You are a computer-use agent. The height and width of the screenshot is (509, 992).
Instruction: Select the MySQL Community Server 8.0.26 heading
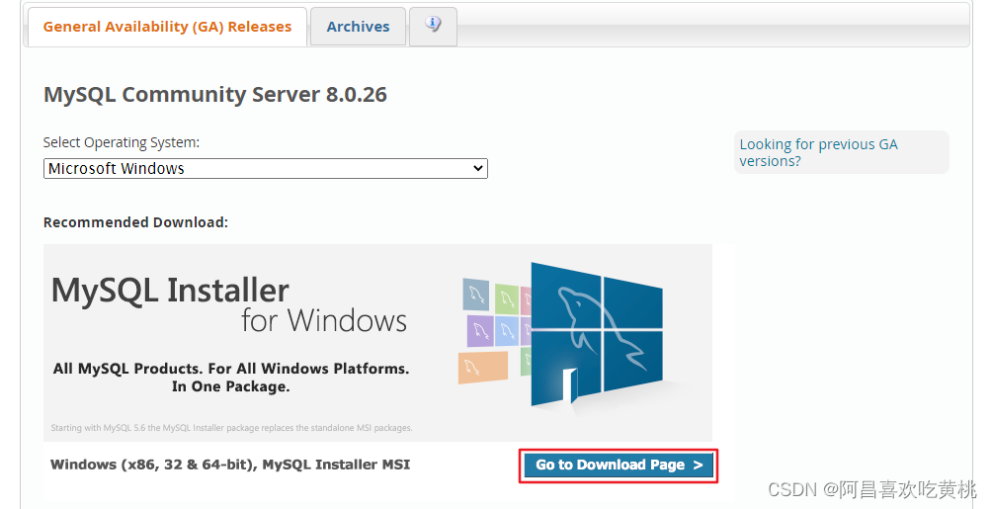pos(215,94)
